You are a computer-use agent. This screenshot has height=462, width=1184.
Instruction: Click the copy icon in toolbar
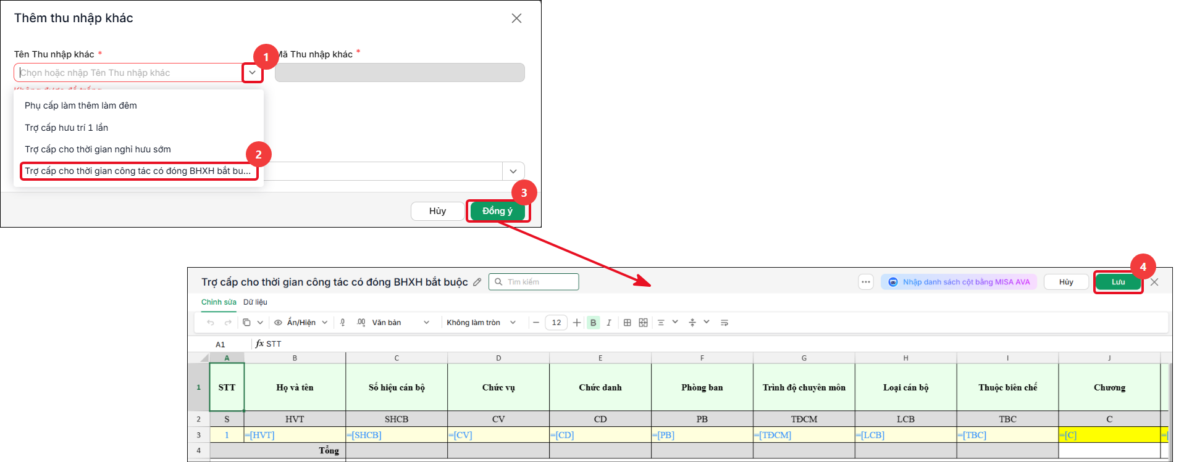click(246, 323)
